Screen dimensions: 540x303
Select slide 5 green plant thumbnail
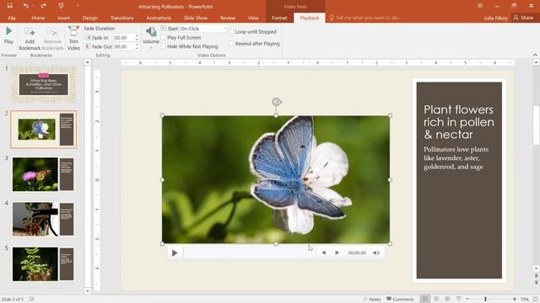click(43, 264)
